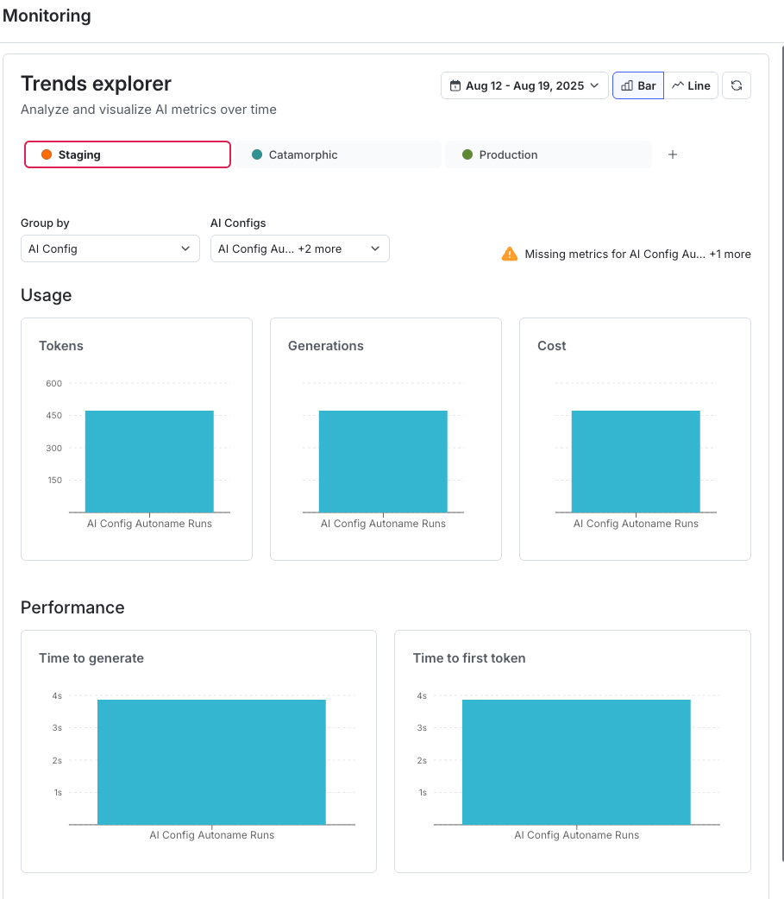The height and width of the screenshot is (899, 784).
Task: Click the Time to first token bar
Action: tap(576, 761)
